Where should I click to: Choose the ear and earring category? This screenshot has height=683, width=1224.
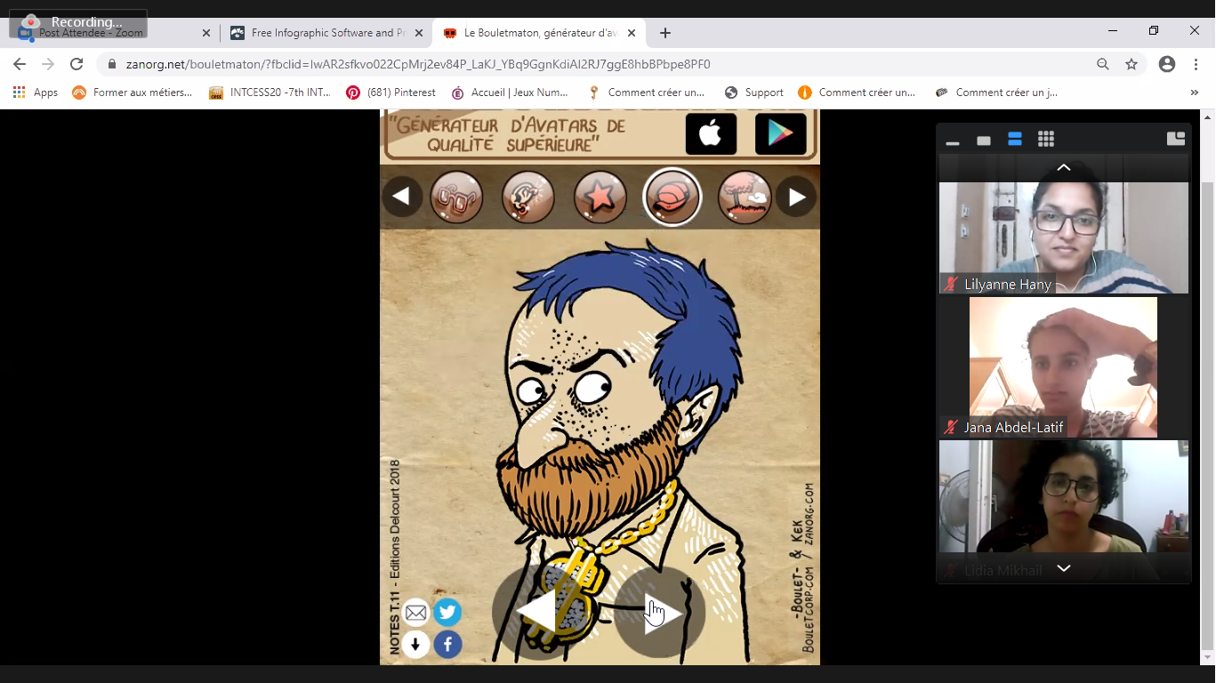tap(527, 197)
